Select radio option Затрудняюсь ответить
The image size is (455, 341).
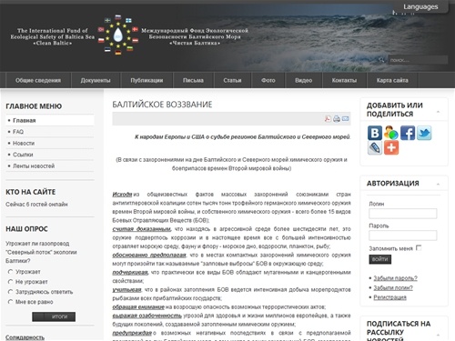click(10, 292)
